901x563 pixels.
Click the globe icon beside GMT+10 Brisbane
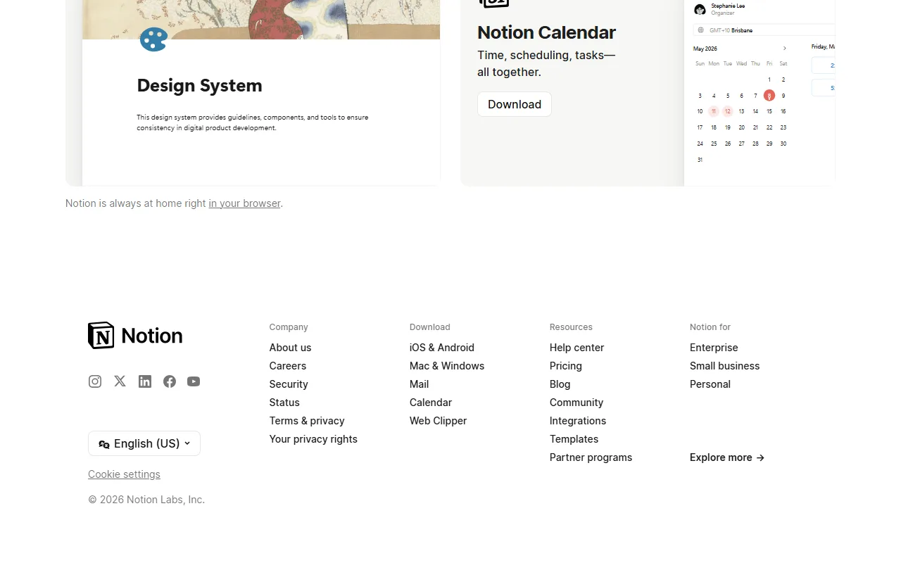click(x=700, y=30)
